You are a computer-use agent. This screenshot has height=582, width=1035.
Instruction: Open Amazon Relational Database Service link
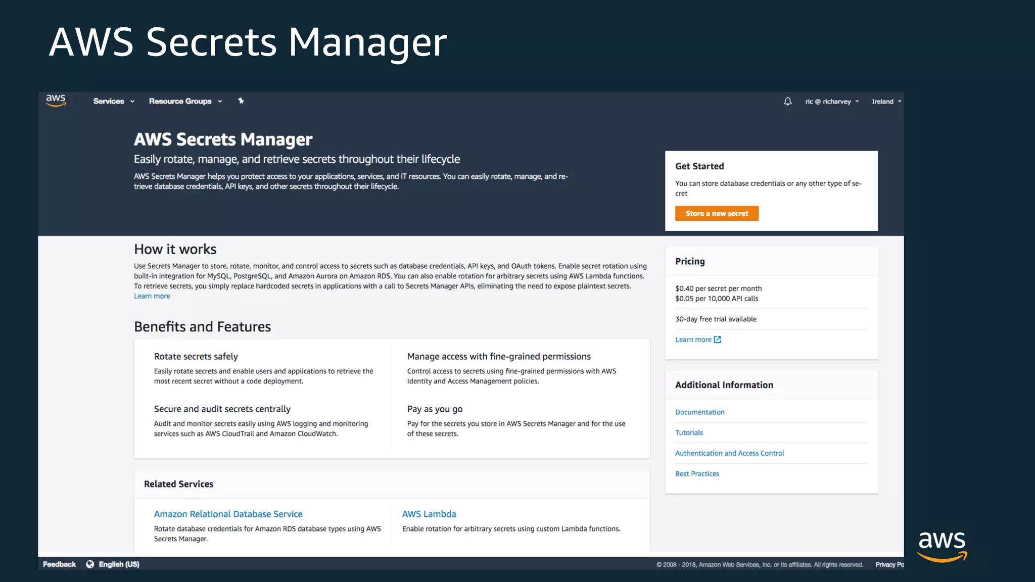coord(228,514)
